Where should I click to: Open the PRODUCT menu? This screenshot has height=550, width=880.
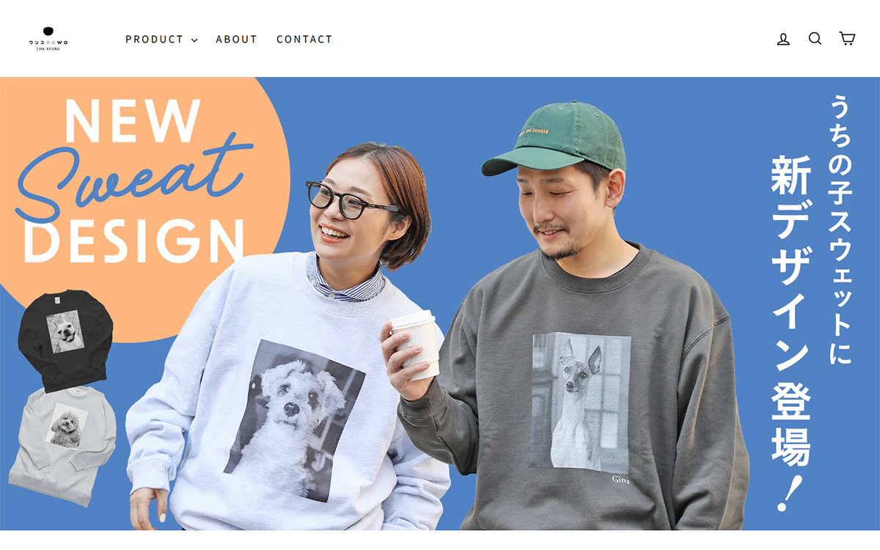point(161,39)
